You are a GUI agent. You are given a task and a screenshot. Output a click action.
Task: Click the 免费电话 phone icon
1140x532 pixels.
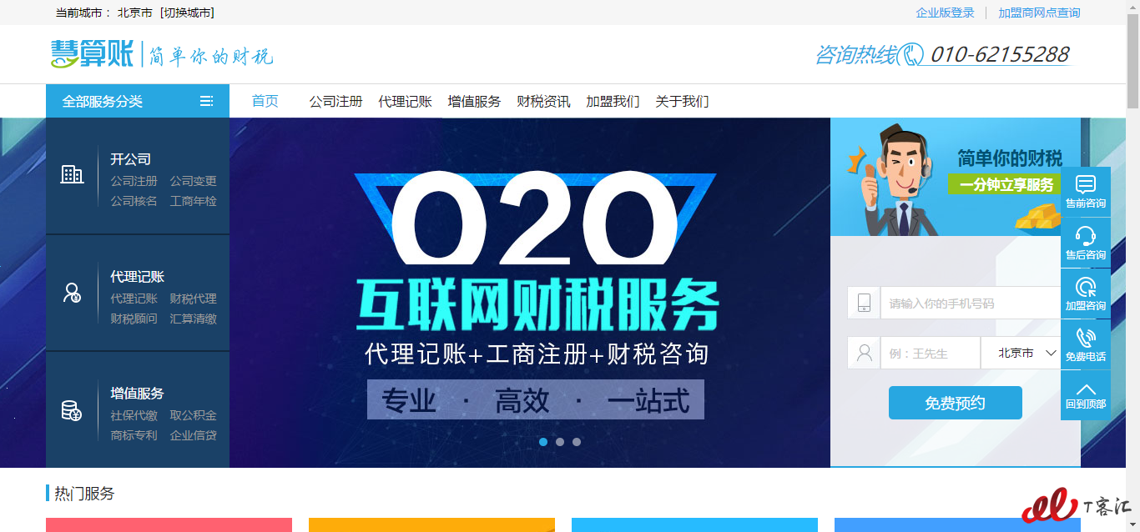pyautogui.click(x=1085, y=338)
